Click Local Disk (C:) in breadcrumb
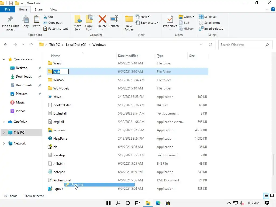 click(x=76, y=45)
